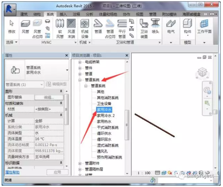Click the 应用 apply button

point(58,172)
